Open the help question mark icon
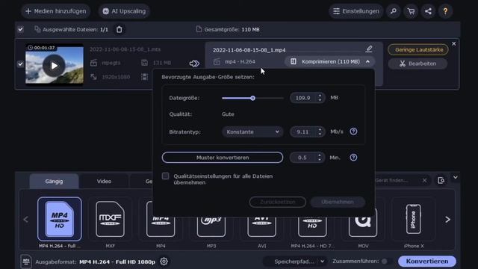Viewport: 478px width, 269px height. tap(445, 11)
